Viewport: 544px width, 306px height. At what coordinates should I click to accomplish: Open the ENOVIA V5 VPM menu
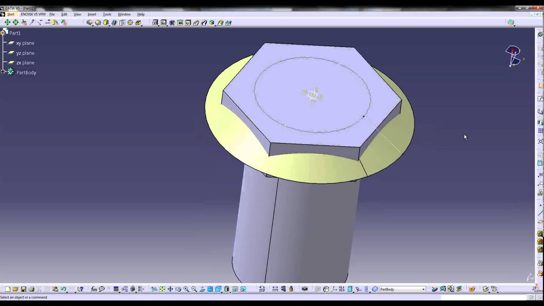click(33, 14)
